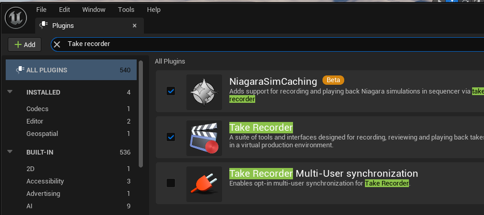
Task: Click the orange plug Multi-User synchronization icon
Action: tap(204, 184)
